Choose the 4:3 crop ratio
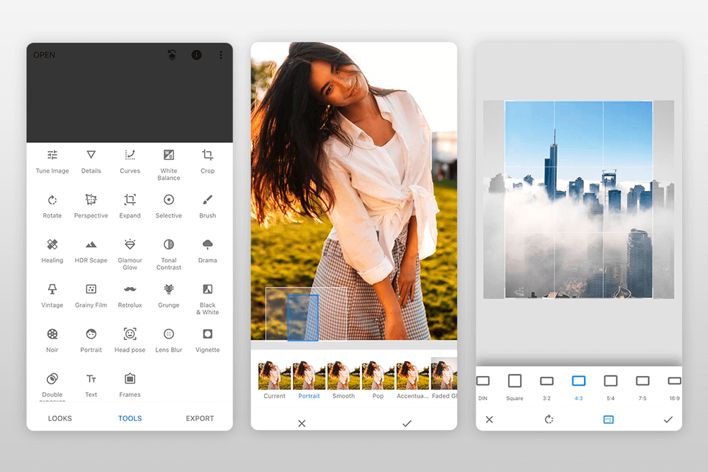Viewport: 708px width, 472px height. coord(579,387)
